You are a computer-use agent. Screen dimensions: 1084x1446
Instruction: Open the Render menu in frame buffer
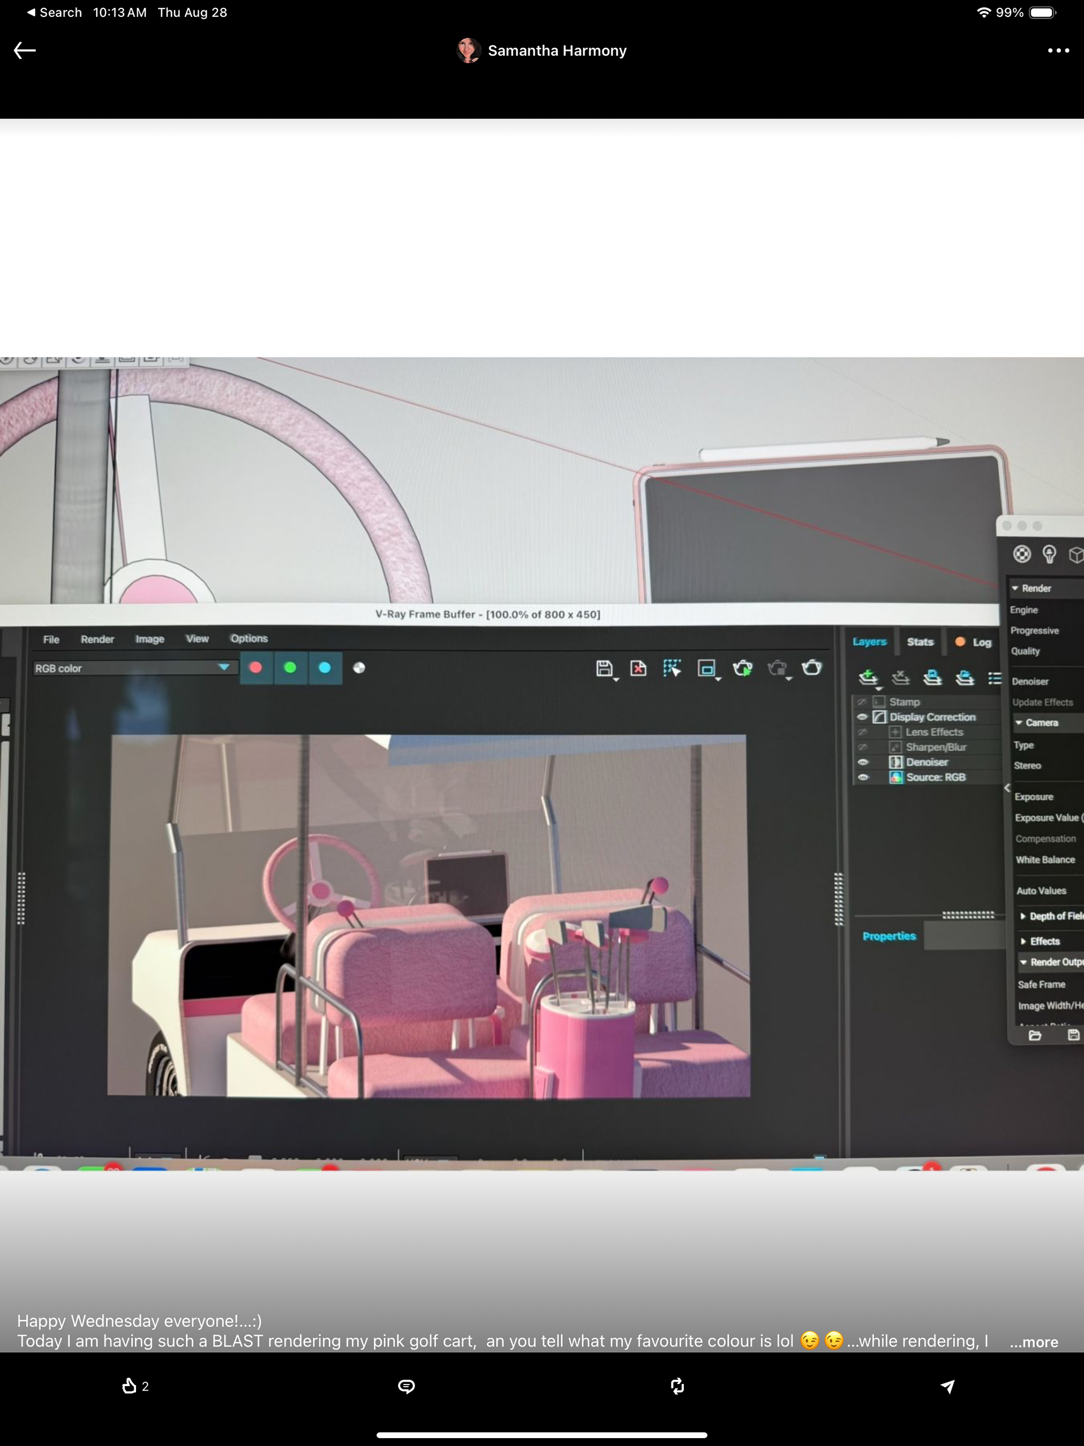(97, 639)
